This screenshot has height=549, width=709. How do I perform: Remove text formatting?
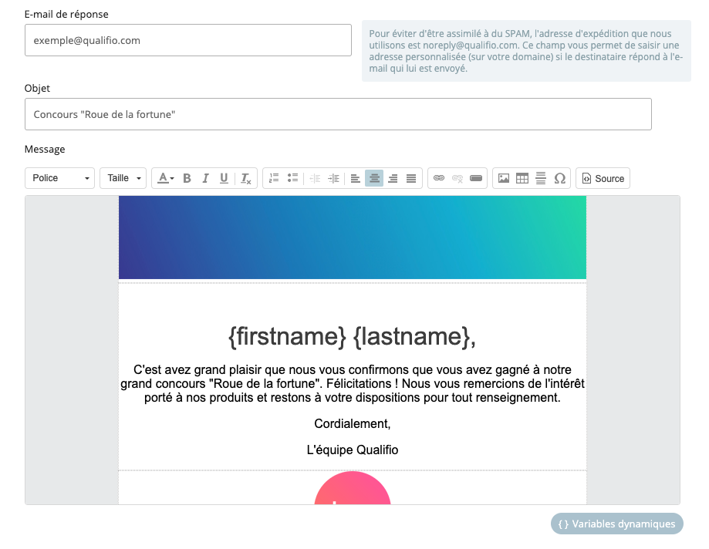(245, 178)
